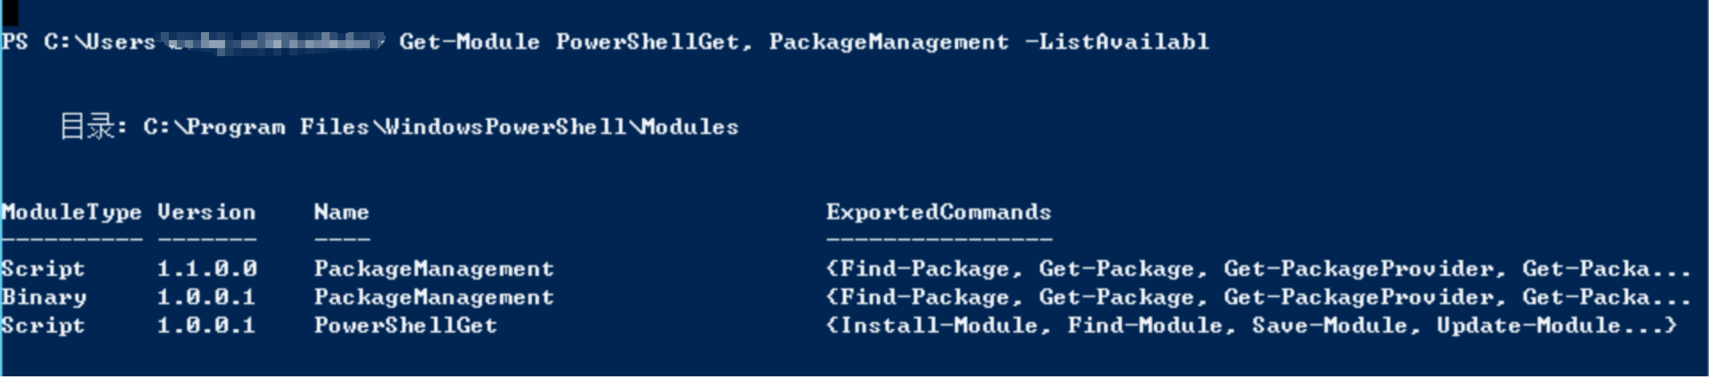Click the PS prompt at top
This screenshot has width=1709, height=379.
(15, 42)
